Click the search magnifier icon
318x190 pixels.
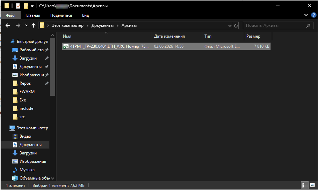[x=308, y=25]
